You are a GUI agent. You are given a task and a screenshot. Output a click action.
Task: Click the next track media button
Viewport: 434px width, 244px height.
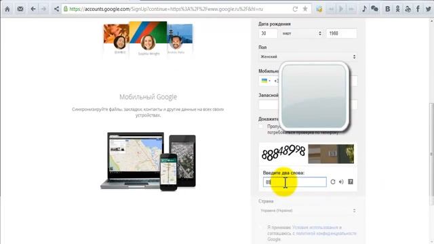coord(351,9)
